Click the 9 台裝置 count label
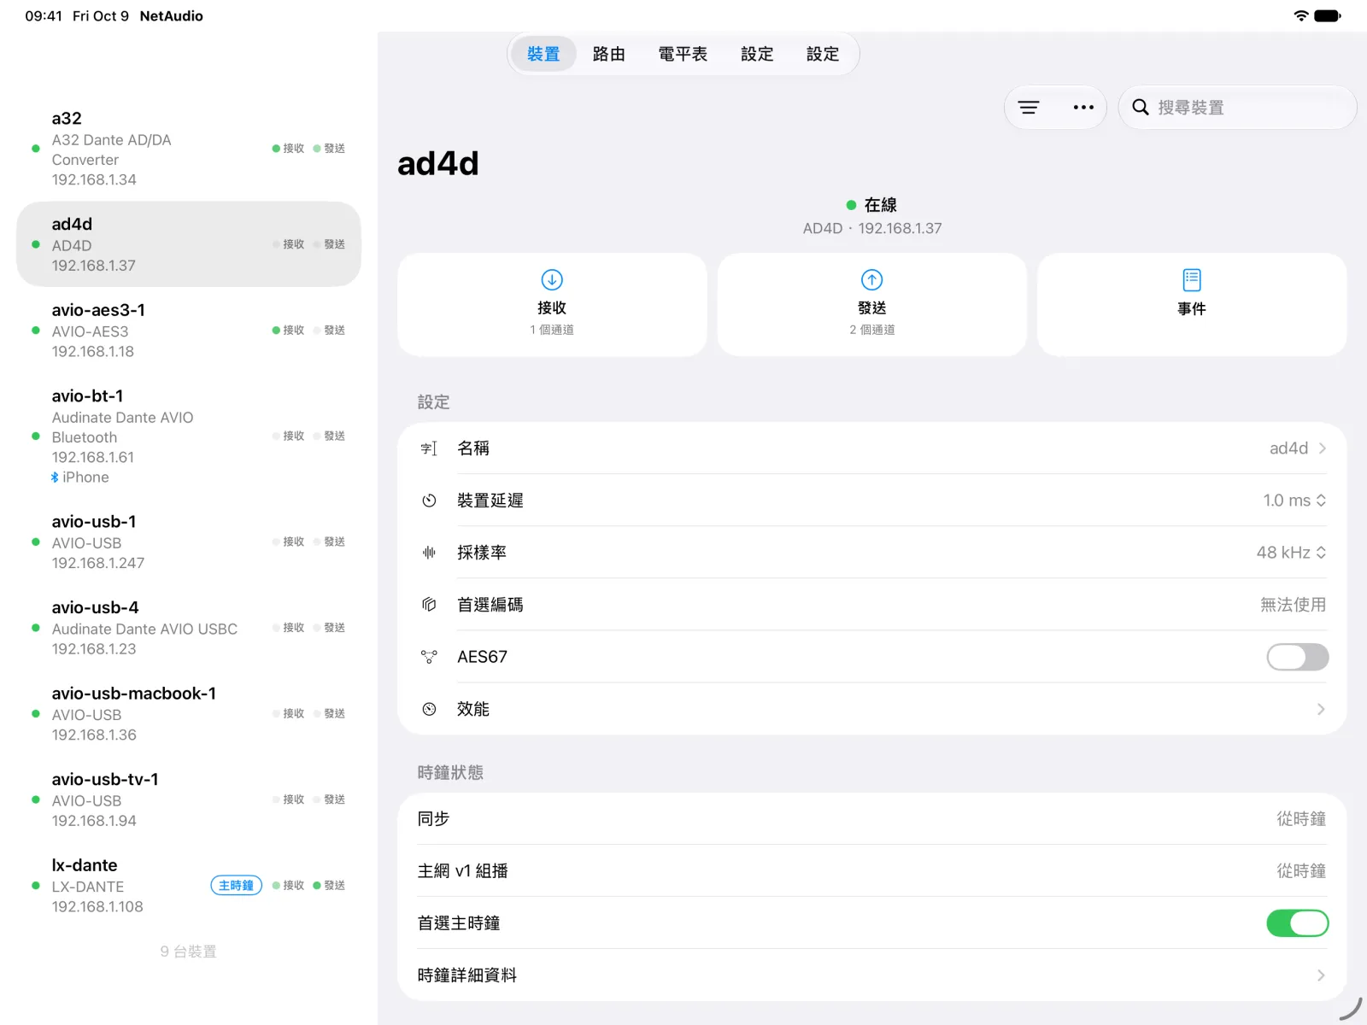The height and width of the screenshot is (1025, 1367). 189,952
